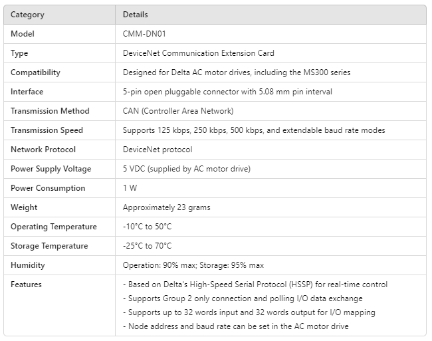Select the CMM-DN01 model value
Image resolution: width=432 pixels, height=341 pixels.
click(x=144, y=34)
